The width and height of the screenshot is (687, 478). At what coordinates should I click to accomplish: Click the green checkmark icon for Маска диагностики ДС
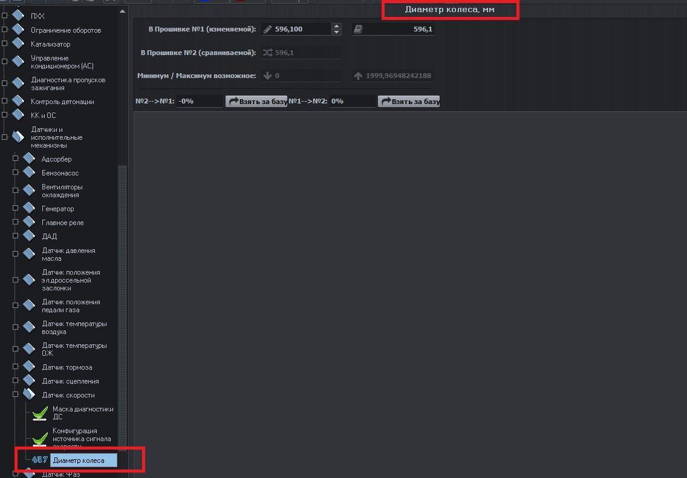pos(40,413)
